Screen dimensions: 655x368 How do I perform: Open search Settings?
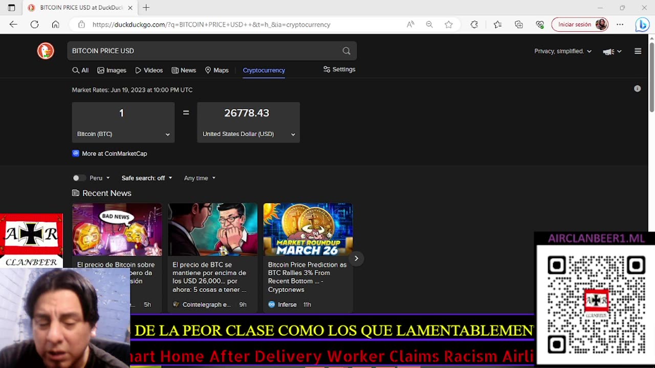pyautogui.click(x=339, y=70)
